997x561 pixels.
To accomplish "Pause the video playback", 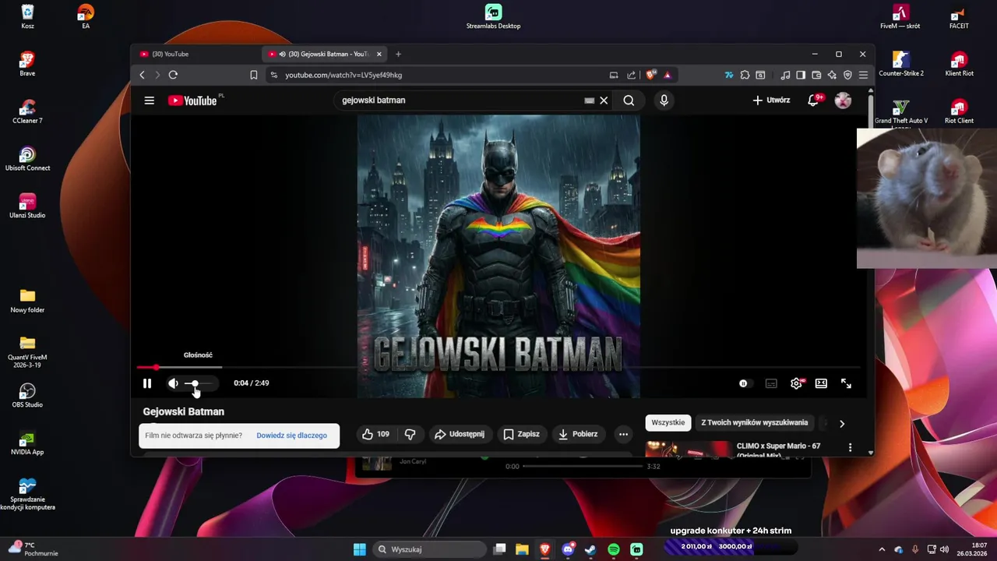I will click(x=147, y=383).
